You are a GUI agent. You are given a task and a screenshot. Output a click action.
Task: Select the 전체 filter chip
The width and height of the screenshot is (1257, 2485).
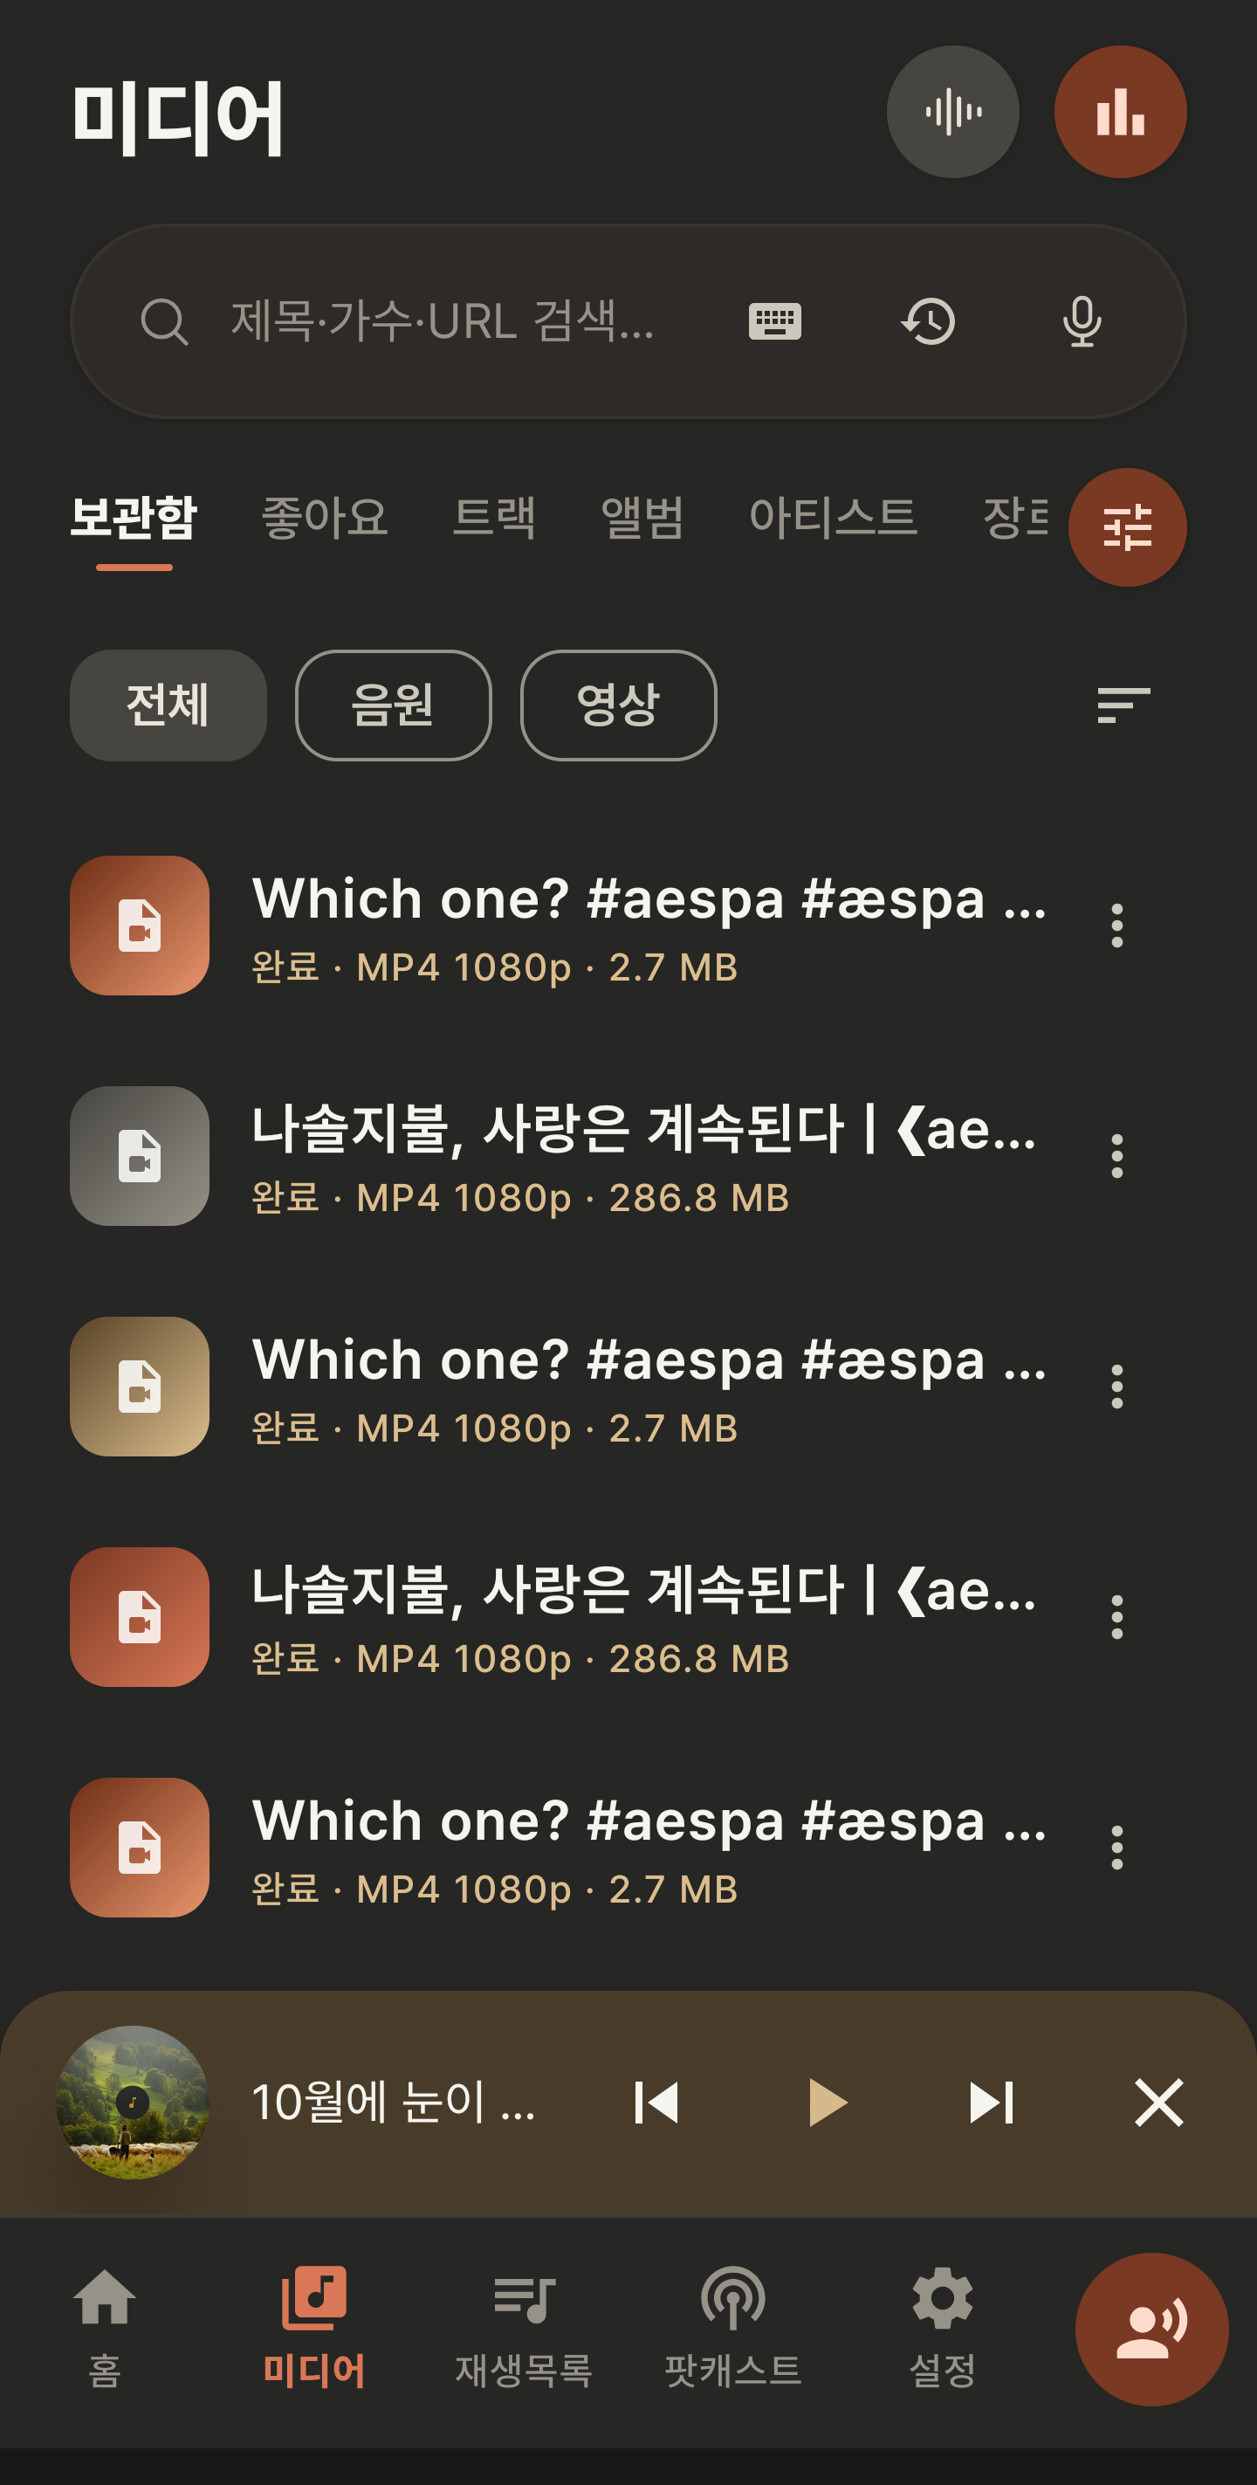[168, 706]
